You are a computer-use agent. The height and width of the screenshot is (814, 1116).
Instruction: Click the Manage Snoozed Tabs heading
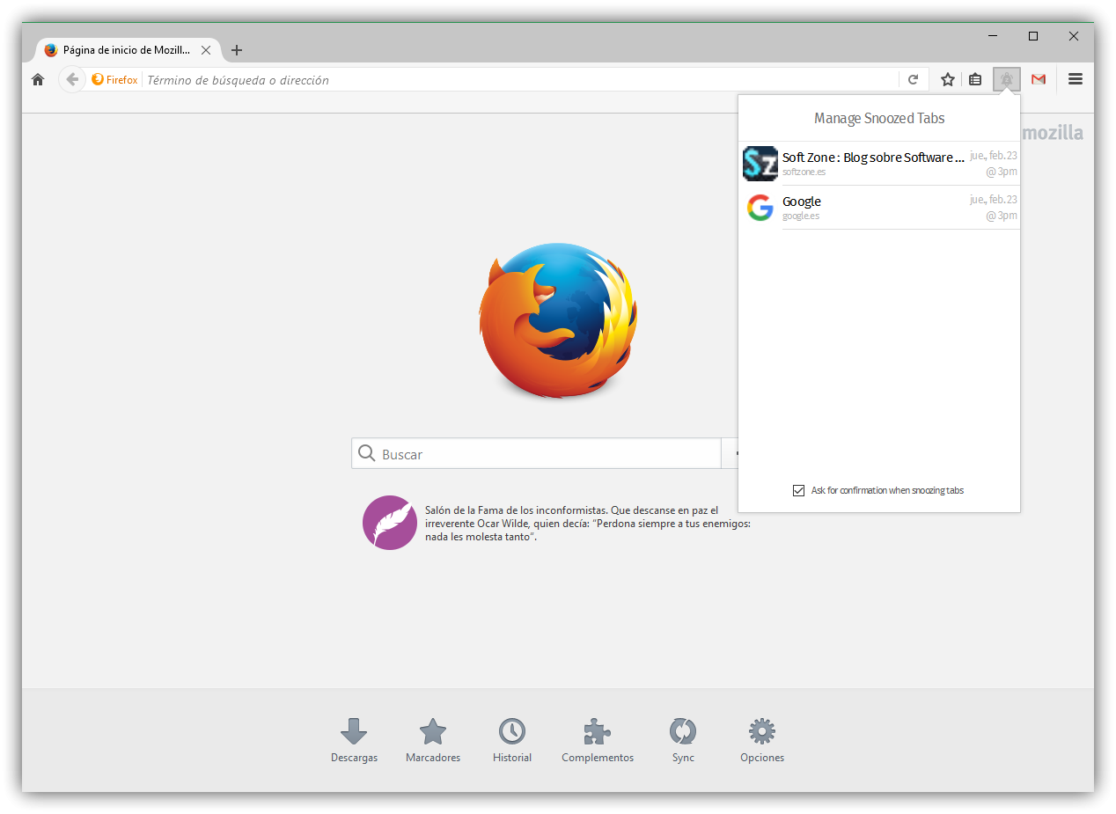coord(879,118)
